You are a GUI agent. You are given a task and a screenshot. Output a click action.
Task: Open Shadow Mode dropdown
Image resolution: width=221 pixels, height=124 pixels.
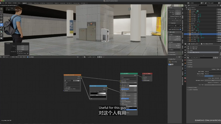coord(213,74)
